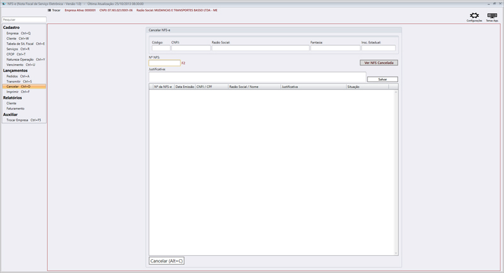Click the grid scrollbar down arrow
Viewport: 504px width, 273px height.
point(396,253)
